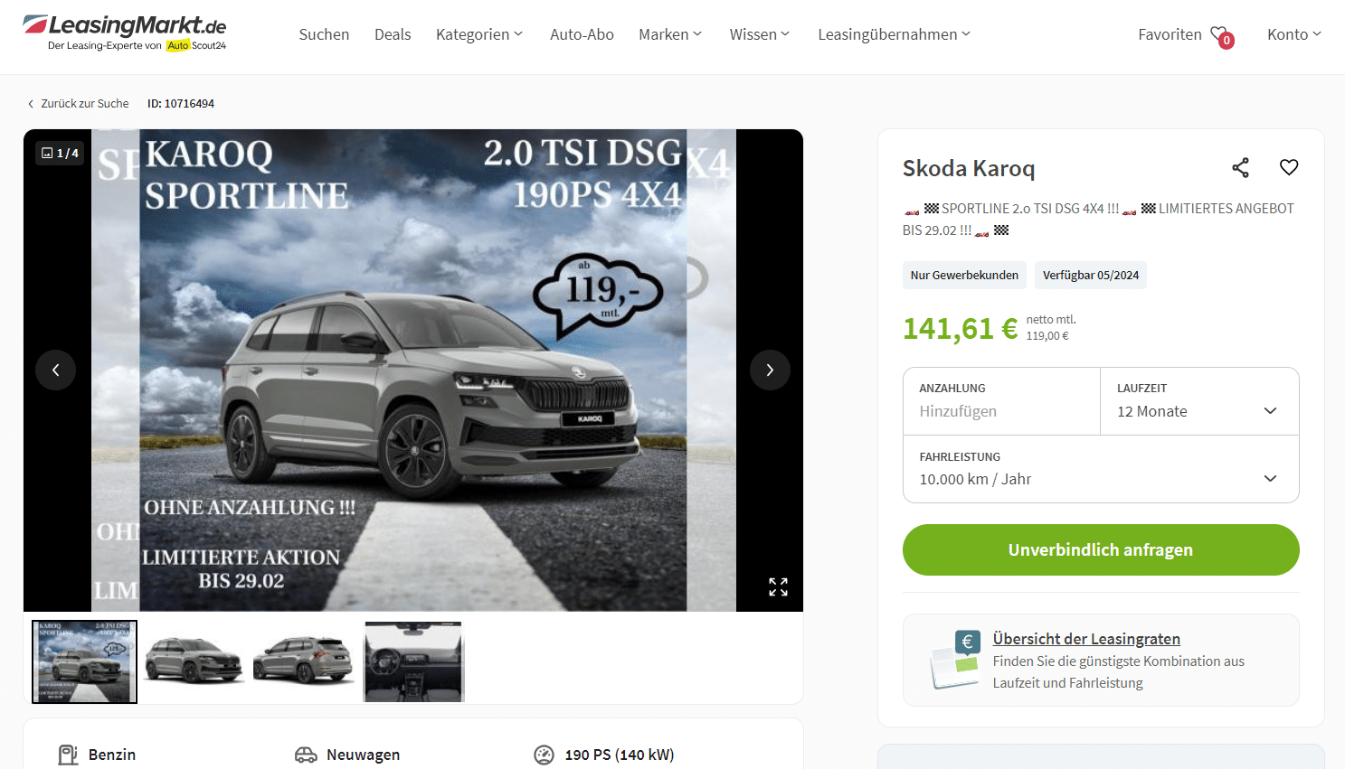Click the Nur Gewerbekunden tag
This screenshot has height=769, width=1345.
coord(964,276)
